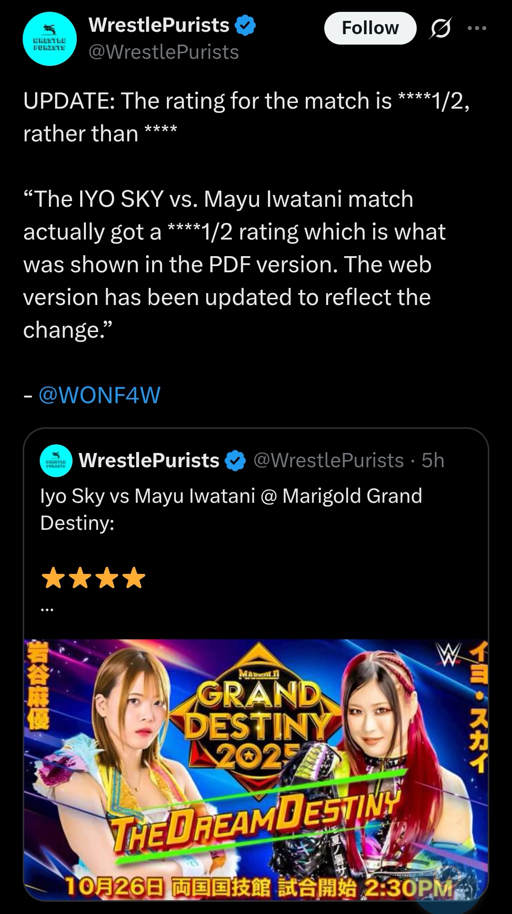Screen dimensions: 512x914
Task: Tap the main tweet UPDATE rating text
Action: (247, 117)
